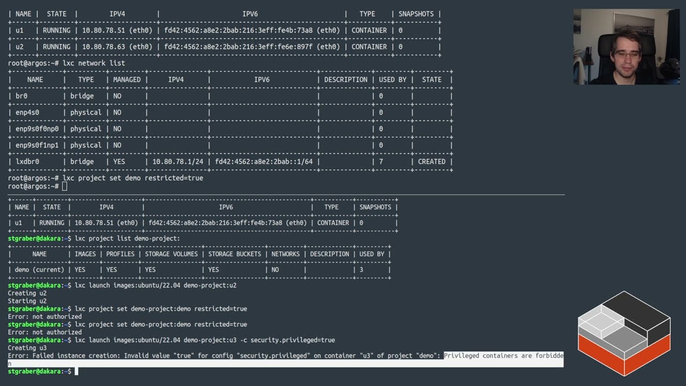This screenshot has width=686, height=386.
Task: Click the enp9s0f1np1 interface name
Action: click(x=37, y=145)
